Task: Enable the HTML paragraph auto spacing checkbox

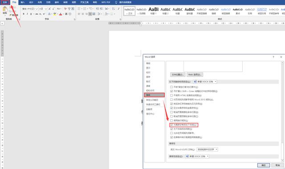Action: point(171,95)
